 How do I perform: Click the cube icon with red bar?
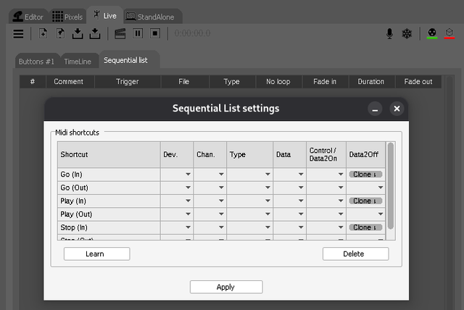[x=449, y=33]
